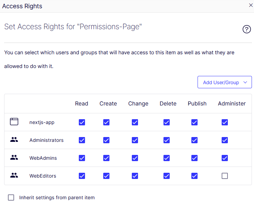Check Administer for WebEditors
Image resolution: width=254 pixels, height=203 pixels.
(225, 176)
